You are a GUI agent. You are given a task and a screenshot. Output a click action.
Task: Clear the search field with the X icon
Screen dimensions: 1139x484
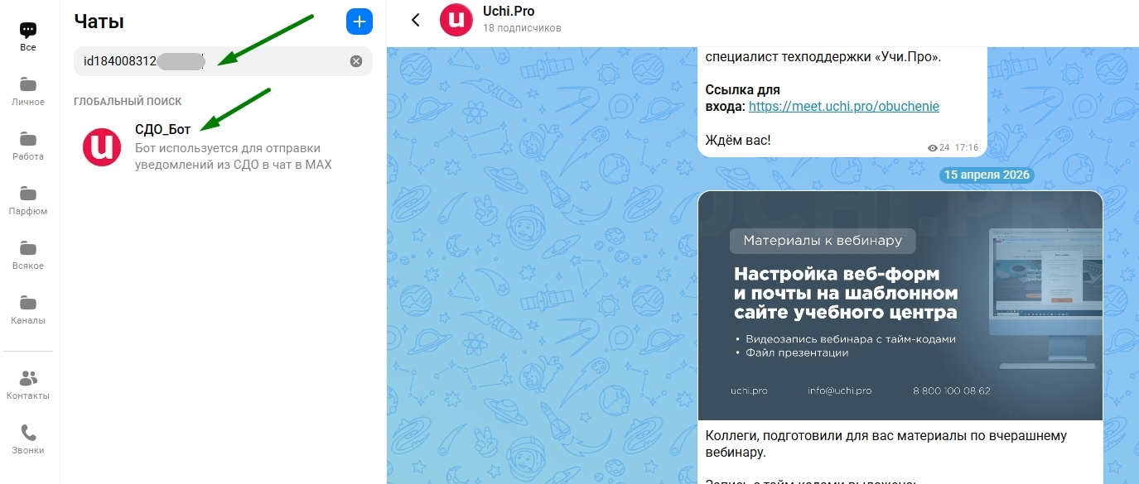coord(356,60)
